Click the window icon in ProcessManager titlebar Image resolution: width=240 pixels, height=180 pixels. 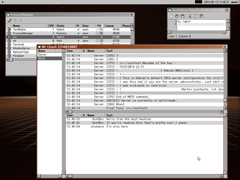pos(8,15)
